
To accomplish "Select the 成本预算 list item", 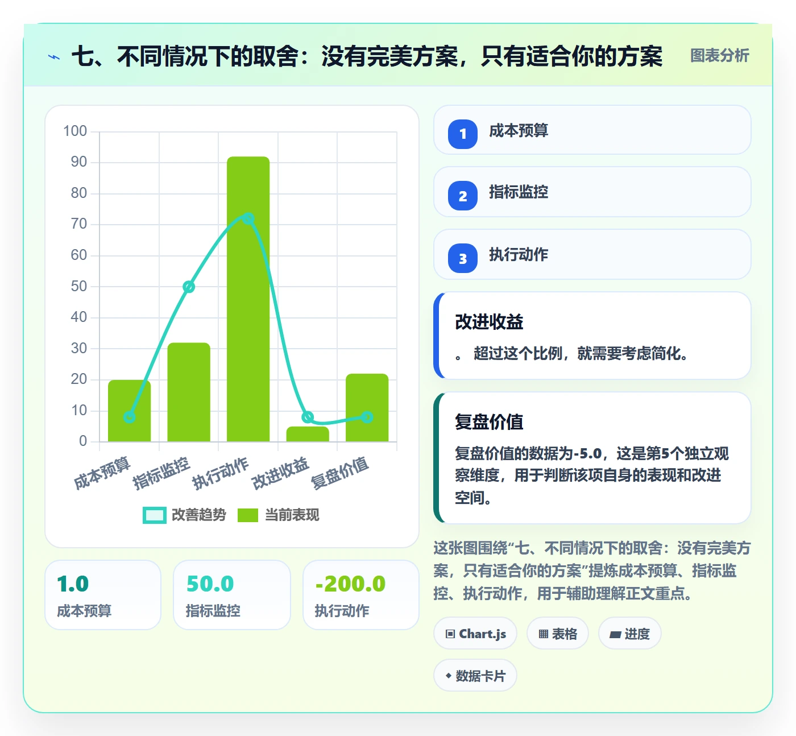I will 592,130.
